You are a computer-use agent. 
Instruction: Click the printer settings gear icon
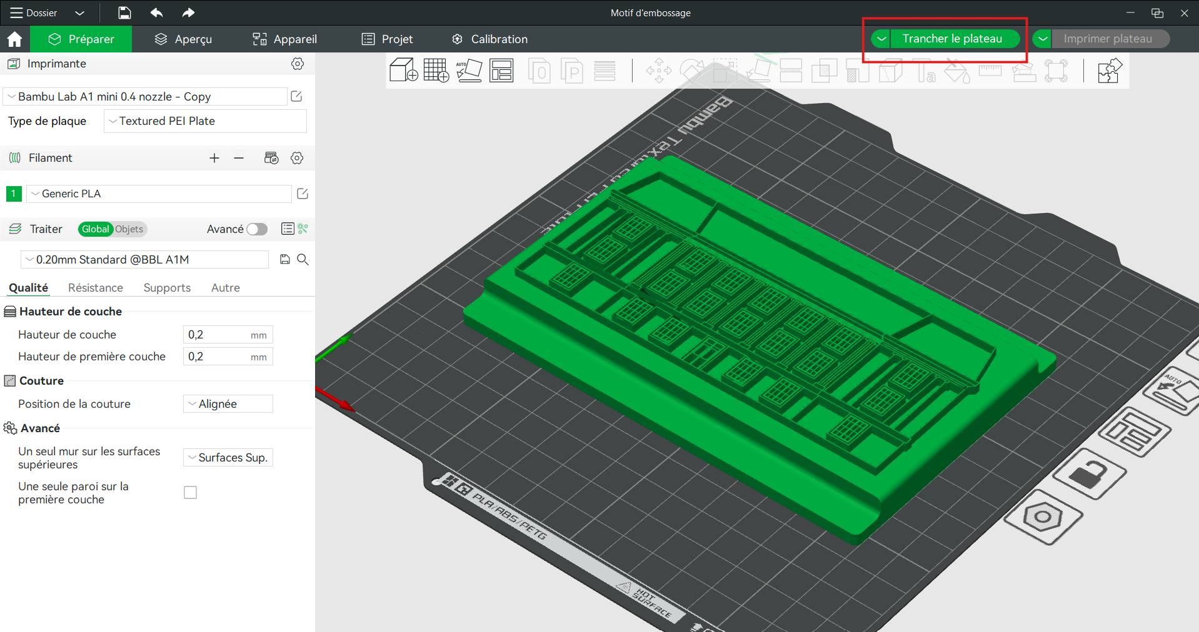298,64
